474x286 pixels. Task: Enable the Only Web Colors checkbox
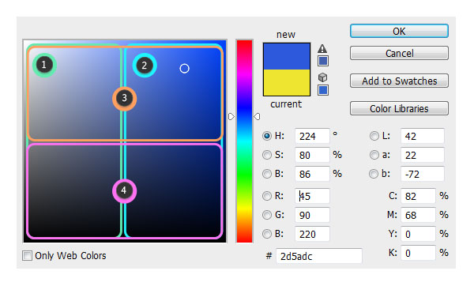click(x=27, y=255)
